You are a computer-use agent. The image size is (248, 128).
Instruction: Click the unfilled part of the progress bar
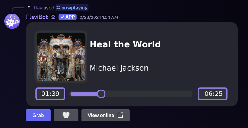pyautogui.click(x=149, y=94)
